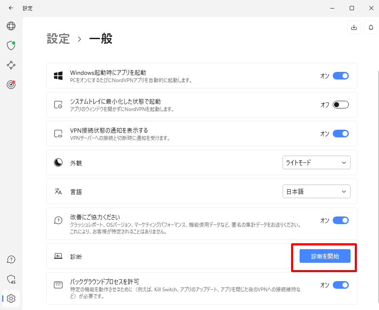Click the Windows起動時にアプリを起動 label
Image resolution: width=379 pixels, height=310 pixels.
pyautogui.click(x=108, y=73)
